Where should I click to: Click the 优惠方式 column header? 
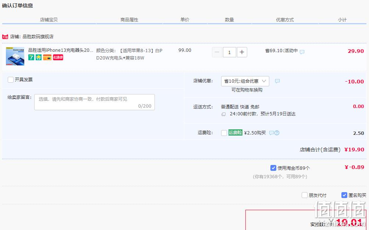pyautogui.click(x=285, y=20)
